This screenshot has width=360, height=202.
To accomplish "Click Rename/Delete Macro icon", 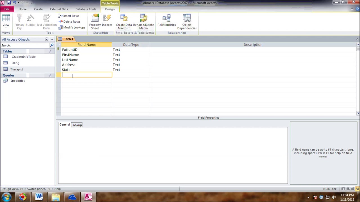I will point(143,22).
